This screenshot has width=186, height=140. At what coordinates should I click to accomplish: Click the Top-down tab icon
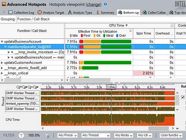[x=171, y=12]
